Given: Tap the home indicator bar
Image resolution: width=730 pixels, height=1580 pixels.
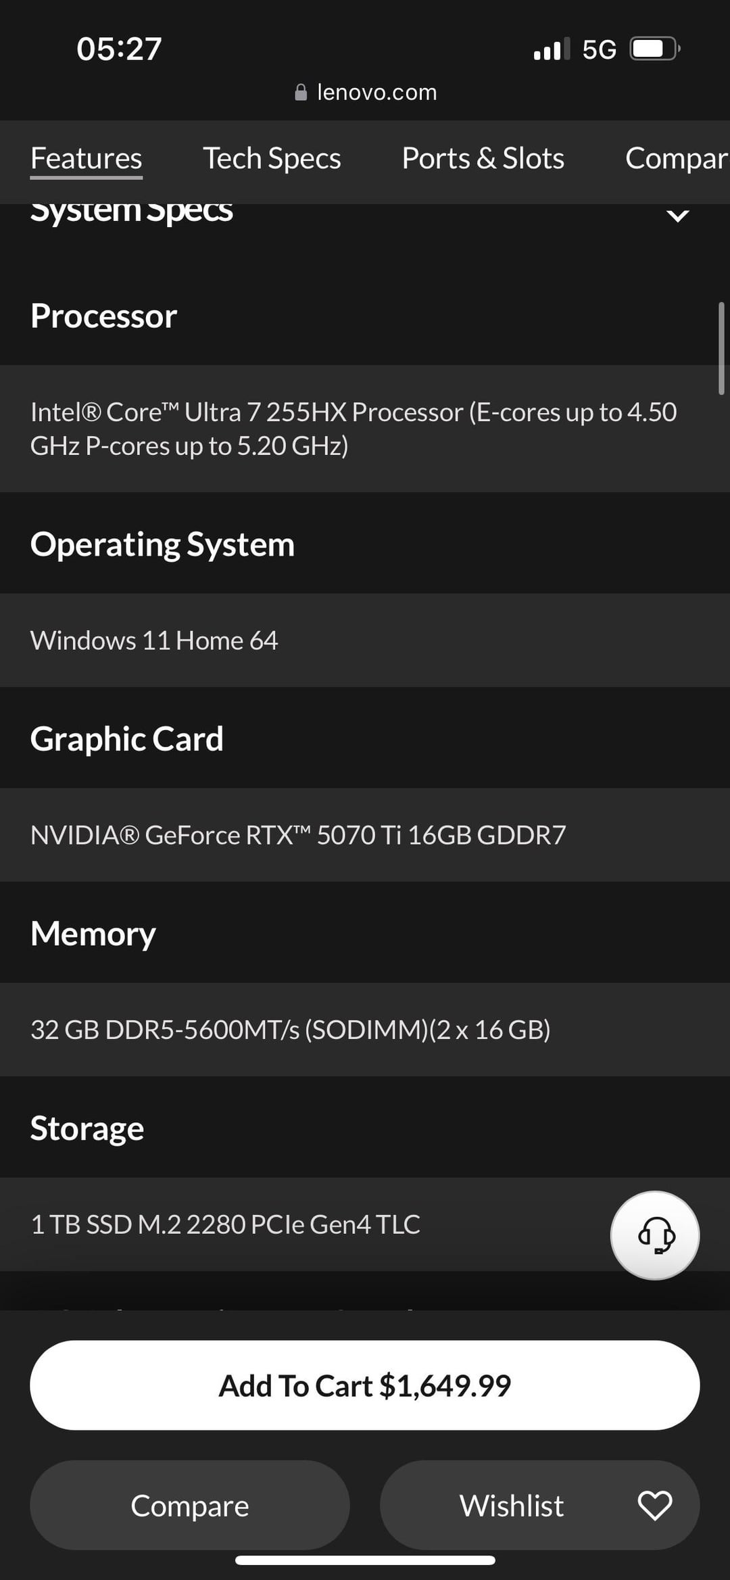Looking at the screenshot, I should coord(365,1560).
